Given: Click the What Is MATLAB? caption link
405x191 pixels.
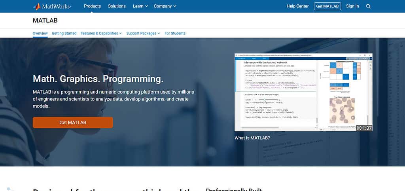Looking at the screenshot, I should point(252,138).
